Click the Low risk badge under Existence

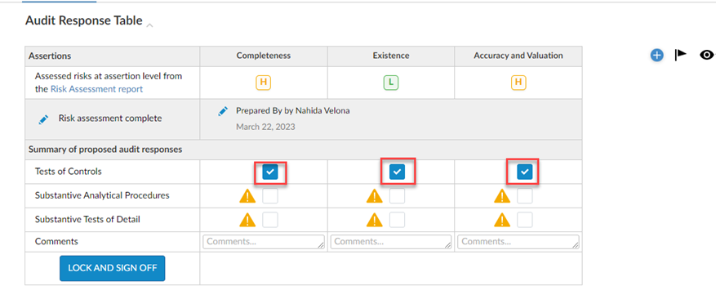[x=391, y=83]
